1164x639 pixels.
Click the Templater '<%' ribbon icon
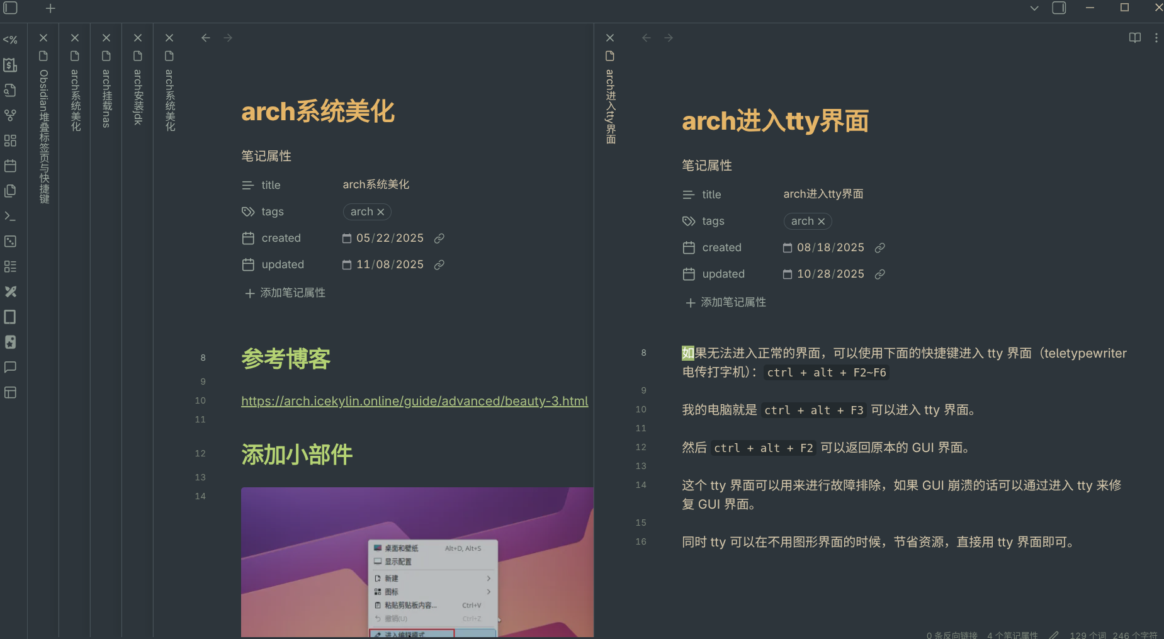[10, 40]
